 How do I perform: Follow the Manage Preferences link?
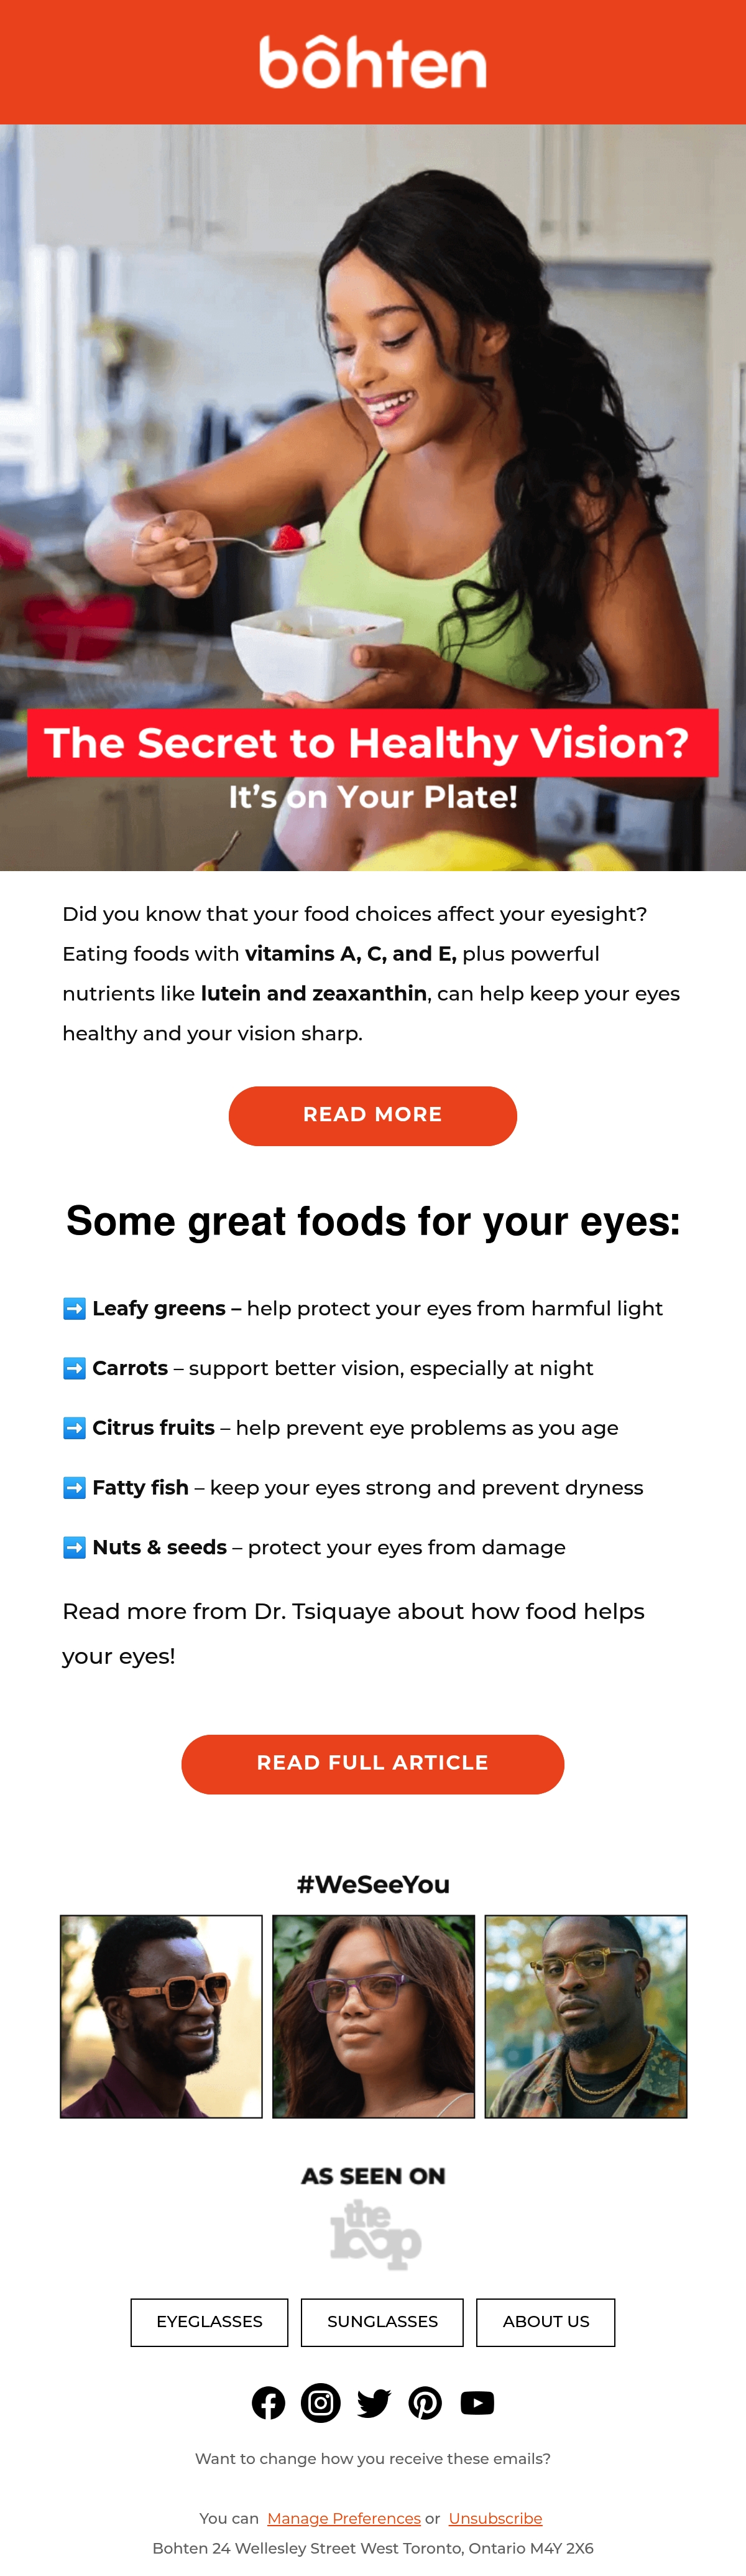(344, 2517)
